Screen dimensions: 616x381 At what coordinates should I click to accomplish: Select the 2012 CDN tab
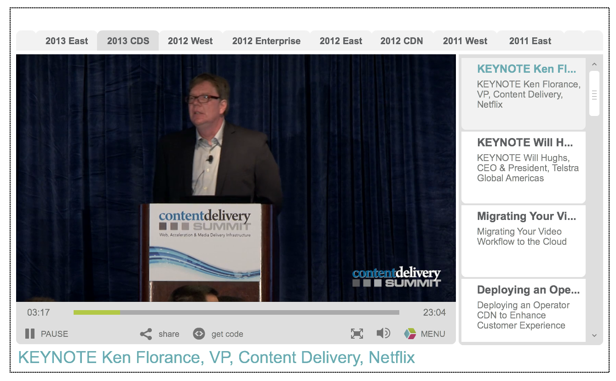click(x=402, y=41)
